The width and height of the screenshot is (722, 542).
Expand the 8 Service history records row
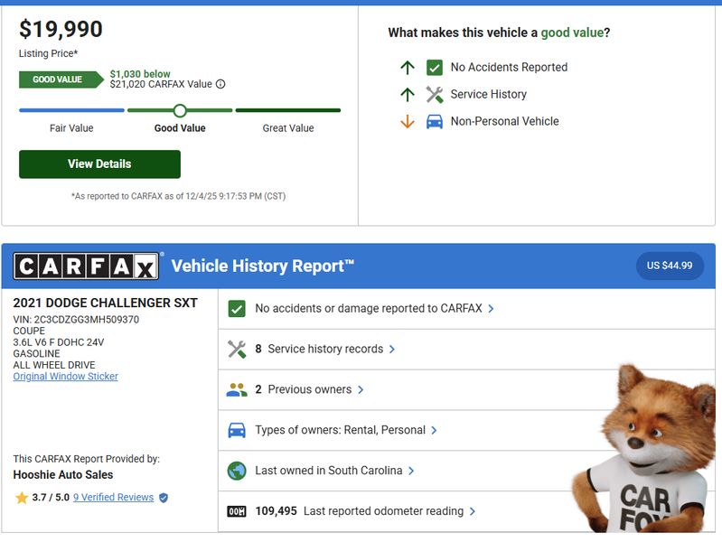click(x=325, y=349)
